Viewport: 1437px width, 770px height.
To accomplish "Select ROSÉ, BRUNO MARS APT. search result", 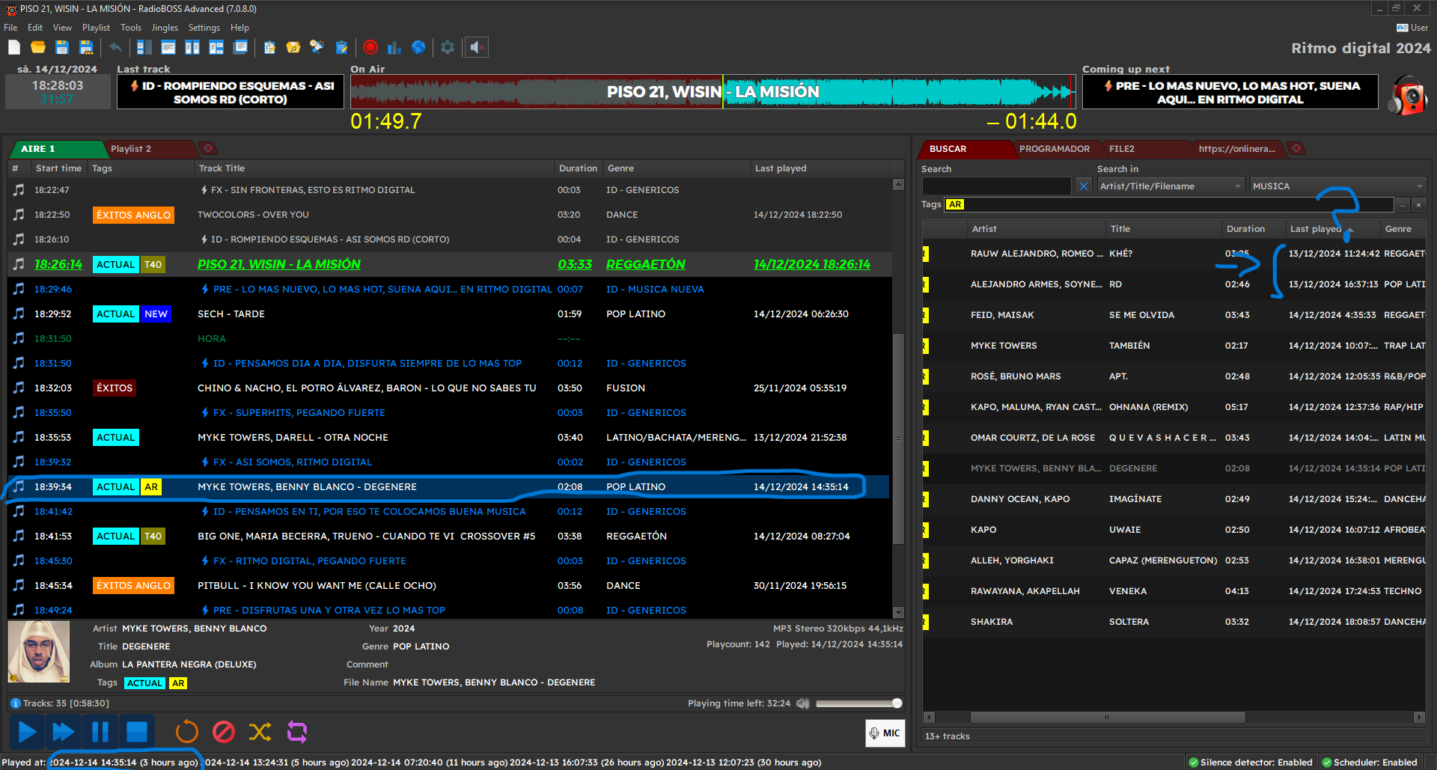I will point(1174,376).
